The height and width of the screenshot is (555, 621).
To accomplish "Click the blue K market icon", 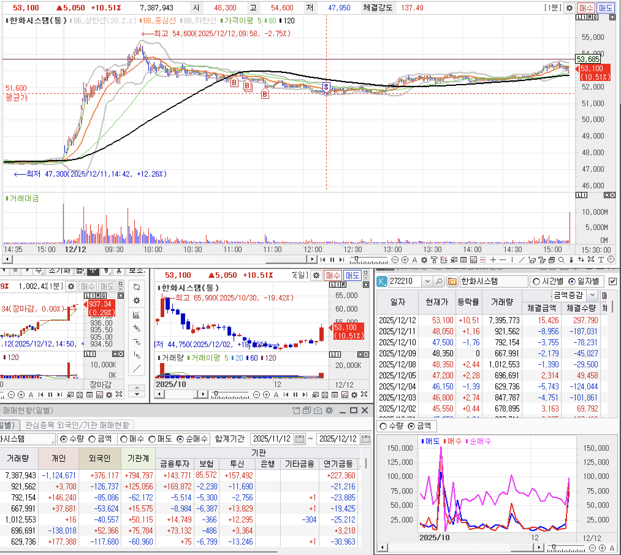I will 382,281.
